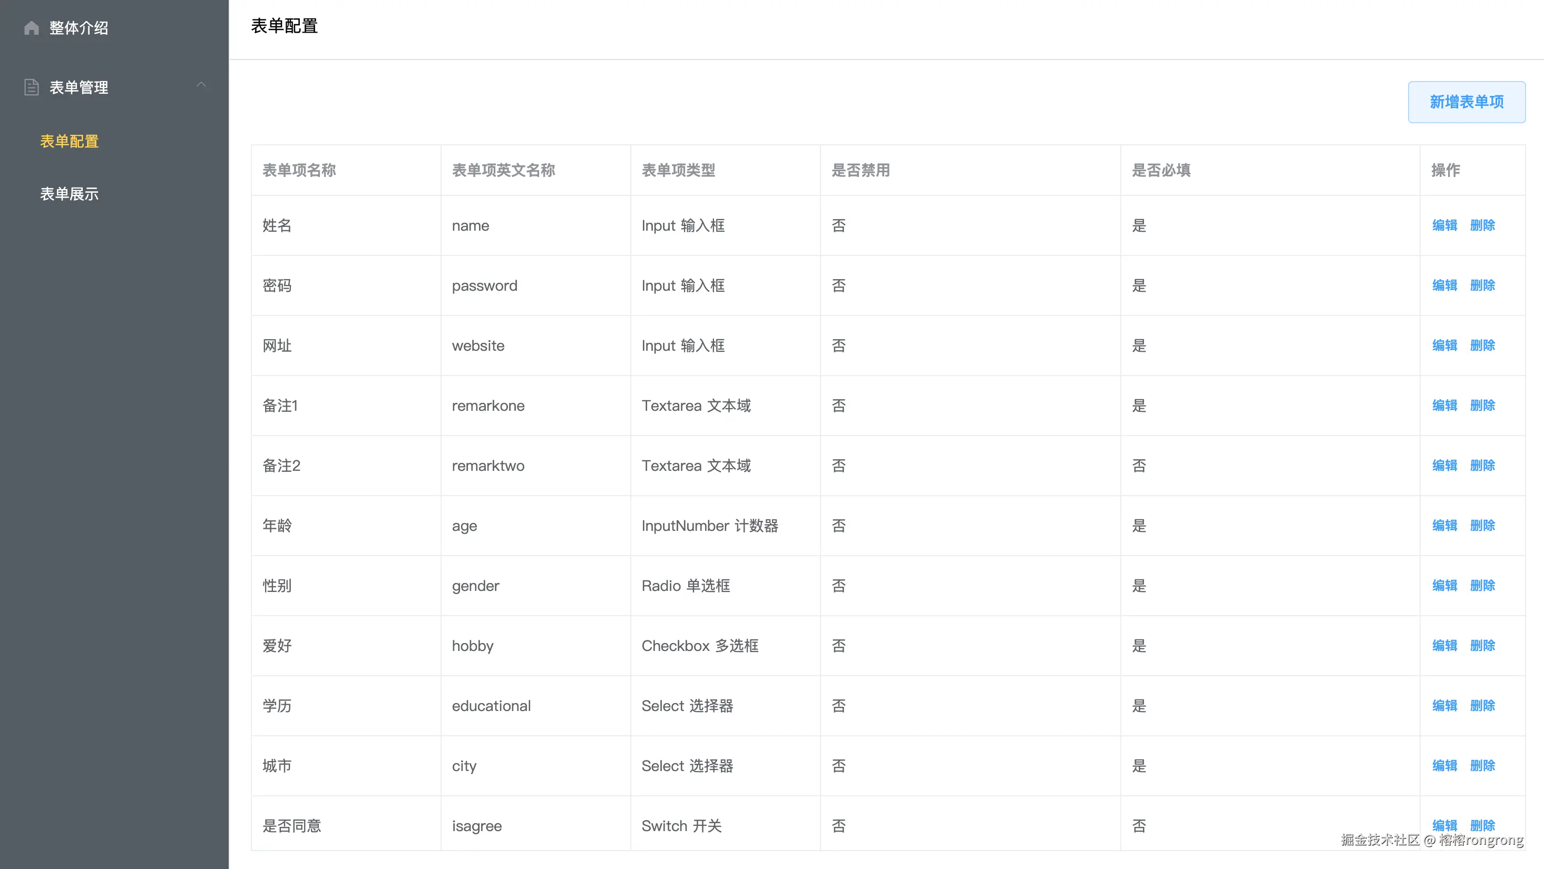
Task: Delete the remarktwo row
Action: click(x=1482, y=466)
